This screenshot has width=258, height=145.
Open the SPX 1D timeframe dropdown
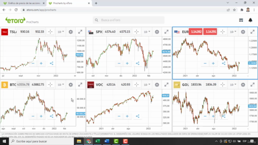pos(147,32)
